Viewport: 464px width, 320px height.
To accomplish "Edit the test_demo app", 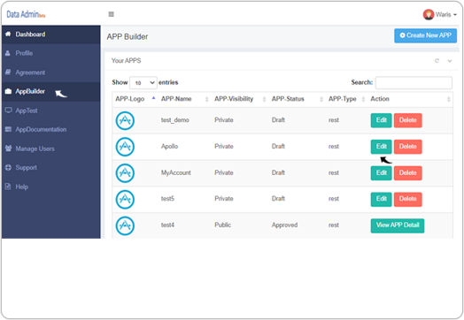I will pyautogui.click(x=381, y=120).
